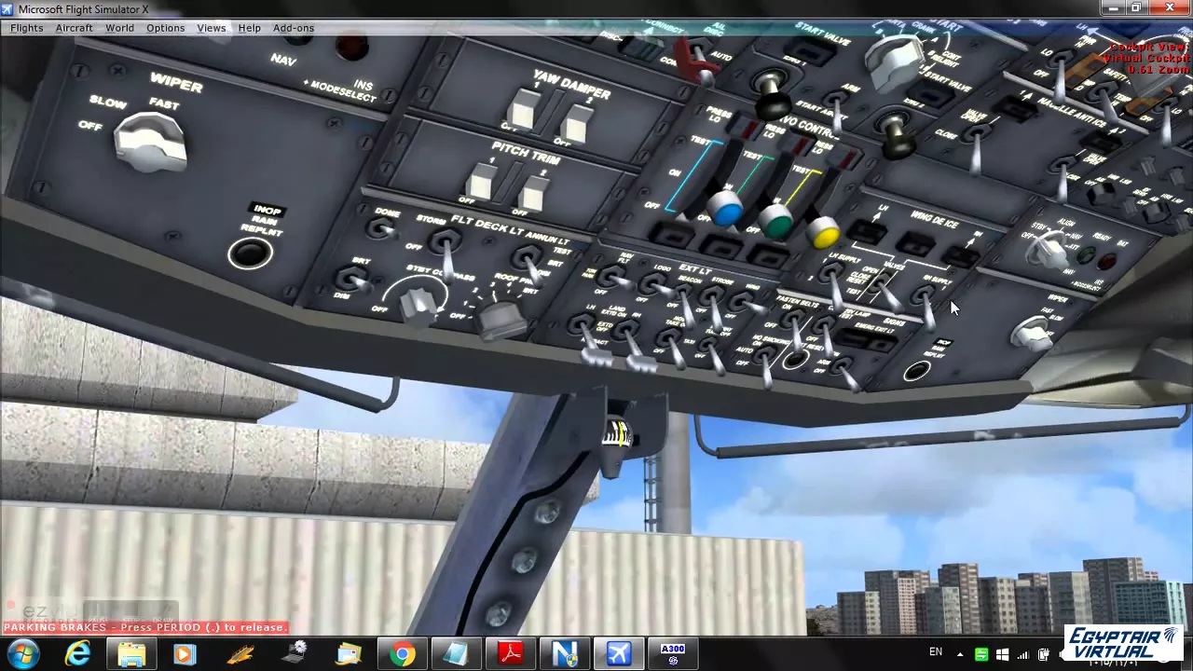The width and height of the screenshot is (1193, 671).
Task: Flip the WING light switch
Action: pyautogui.click(x=746, y=303)
